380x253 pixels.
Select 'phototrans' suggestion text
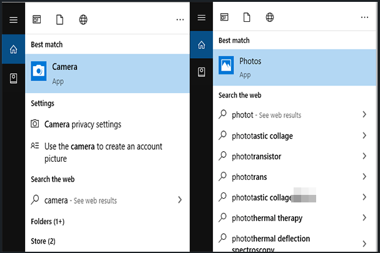click(x=249, y=177)
